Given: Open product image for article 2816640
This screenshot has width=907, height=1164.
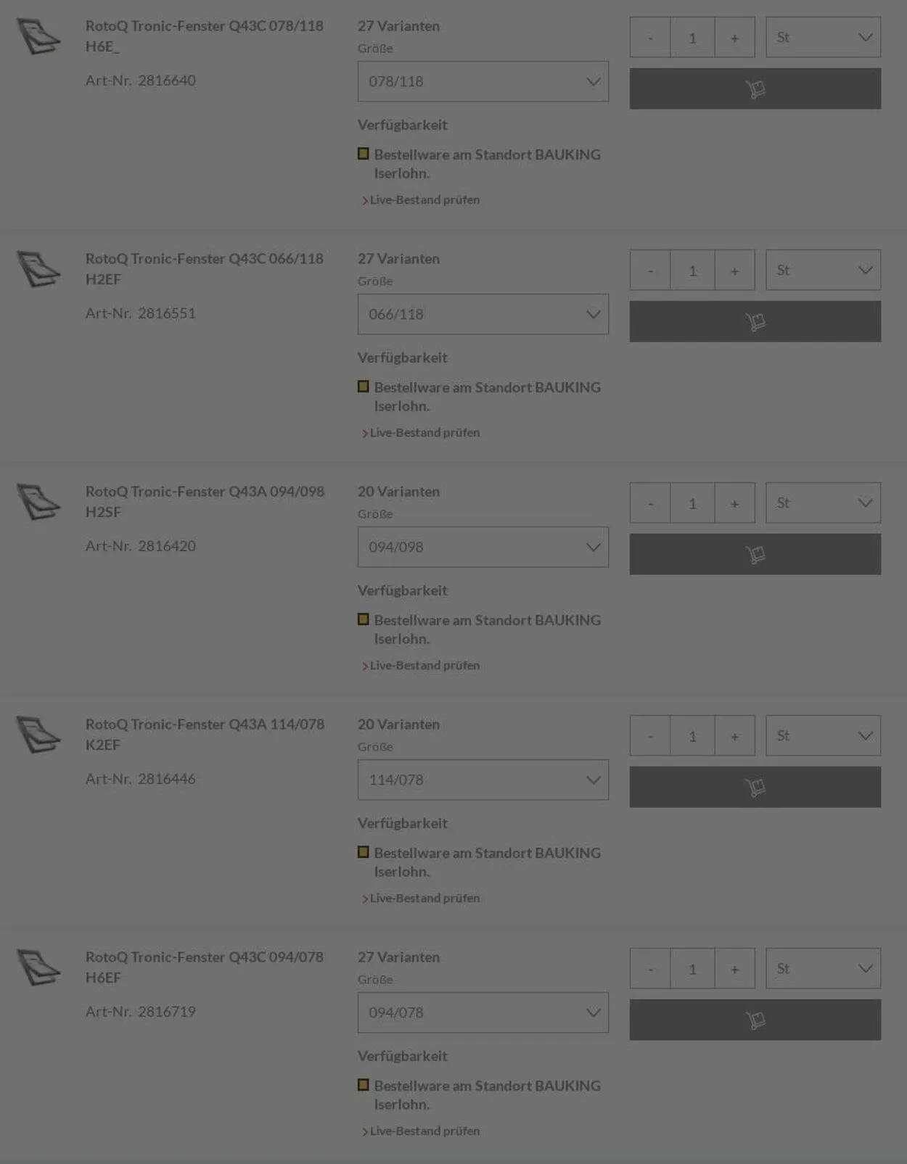Looking at the screenshot, I should 38,36.
